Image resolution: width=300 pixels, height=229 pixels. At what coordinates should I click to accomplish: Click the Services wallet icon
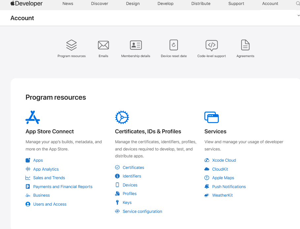tap(212, 117)
